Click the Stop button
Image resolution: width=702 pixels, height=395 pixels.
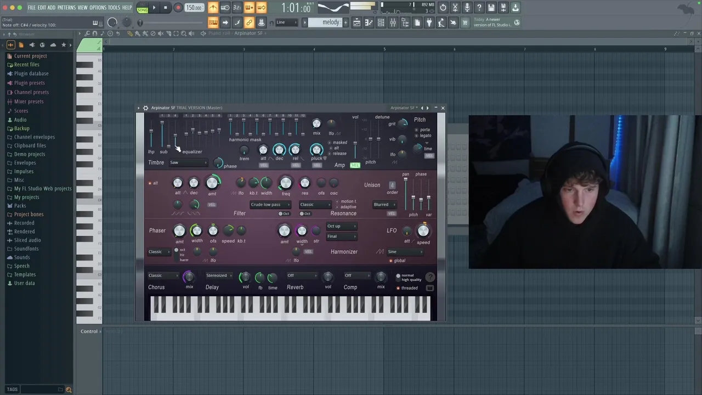166,8
